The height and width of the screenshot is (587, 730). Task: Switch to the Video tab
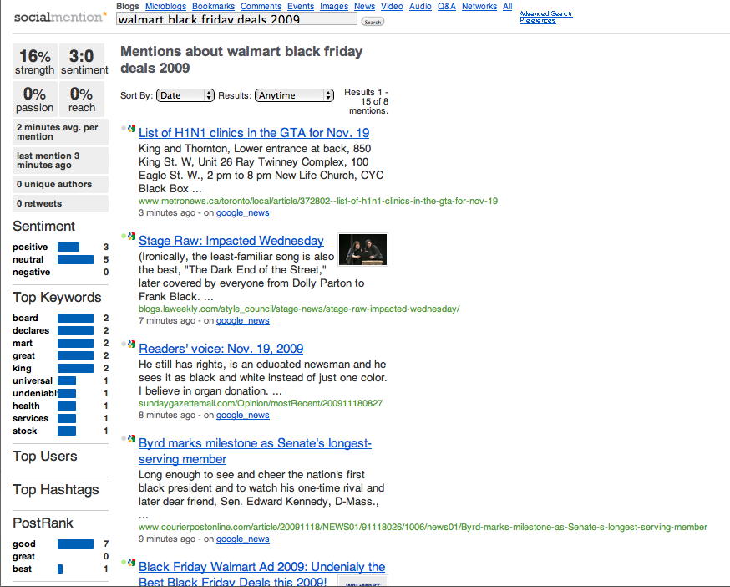[x=392, y=7]
